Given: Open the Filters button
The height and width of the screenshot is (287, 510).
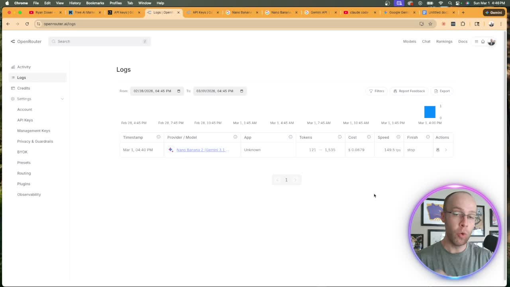Looking at the screenshot, I should tap(376, 91).
